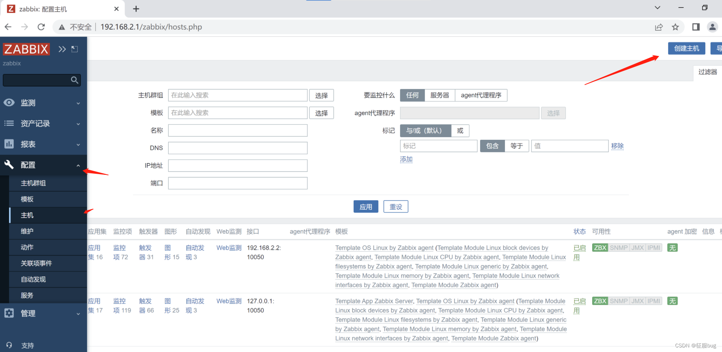
Task: Focus the DNS input field
Action: (238, 148)
